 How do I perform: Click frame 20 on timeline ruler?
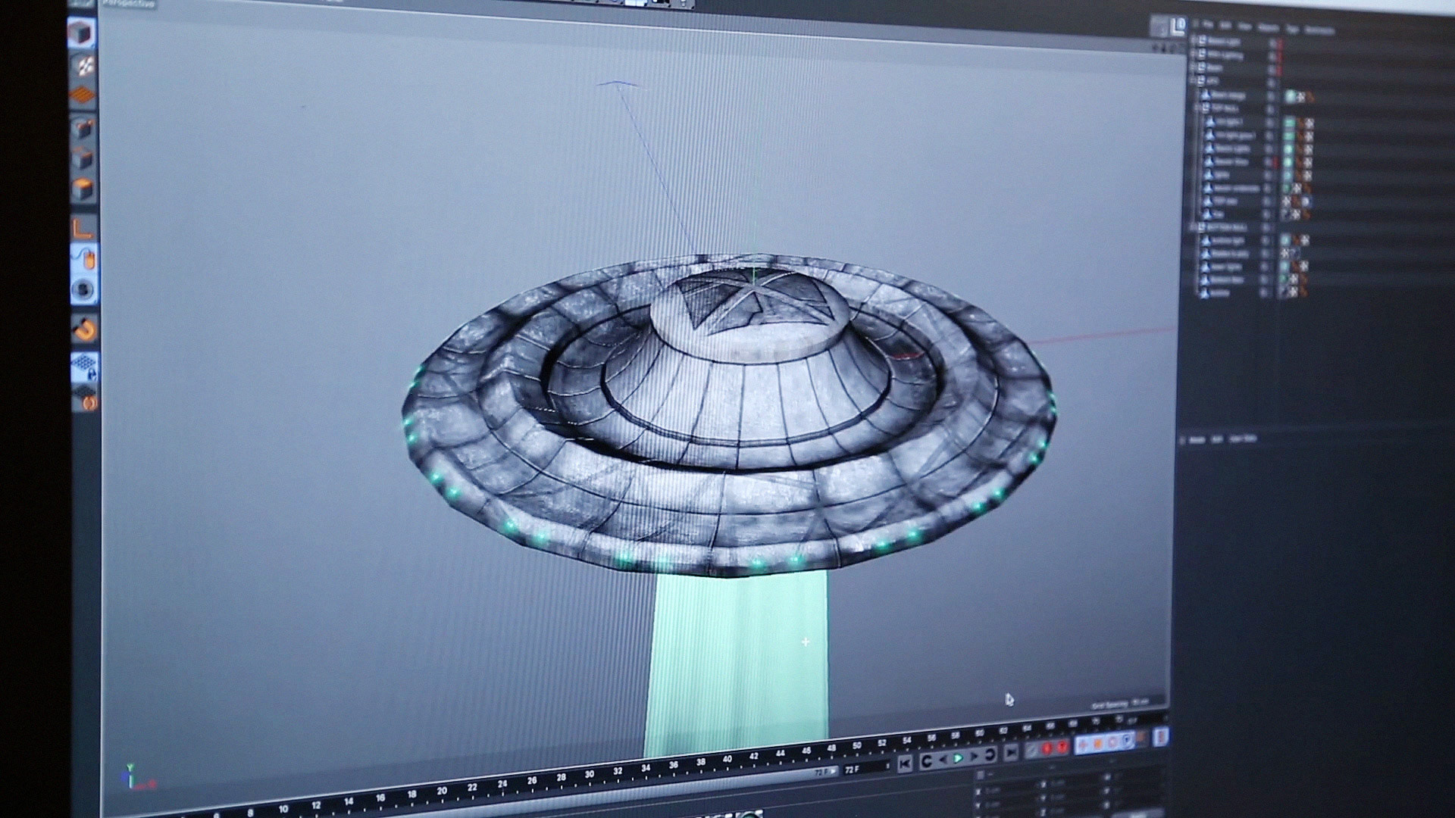pyautogui.click(x=441, y=790)
